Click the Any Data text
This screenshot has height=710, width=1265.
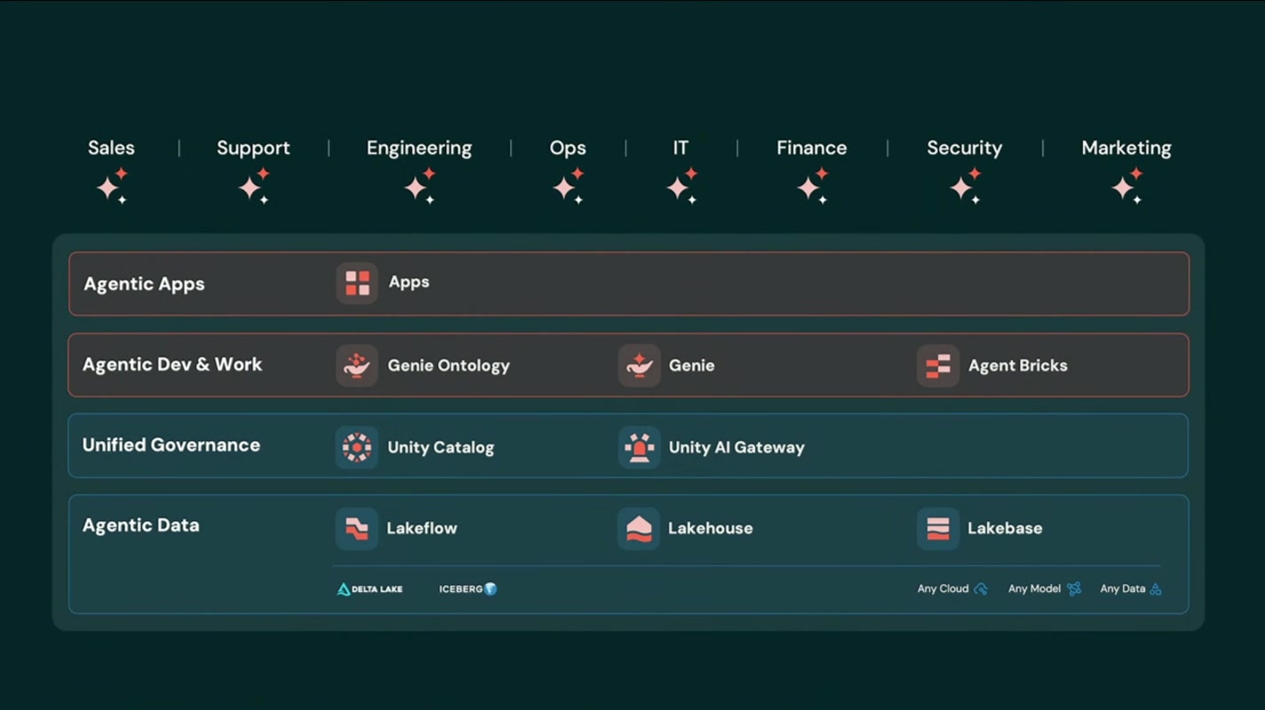click(x=1123, y=589)
